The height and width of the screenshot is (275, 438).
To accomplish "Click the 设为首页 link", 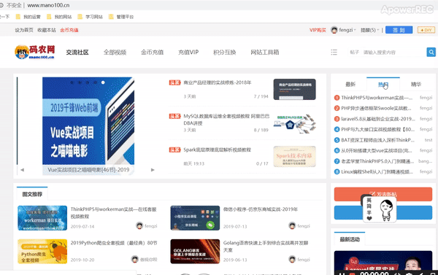I will (x=24, y=30).
